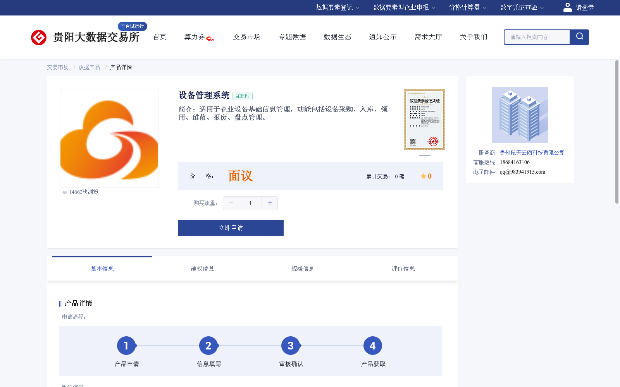This screenshot has width=620, height=387.
Task: Open 交易市场 navigation item
Action: point(247,37)
